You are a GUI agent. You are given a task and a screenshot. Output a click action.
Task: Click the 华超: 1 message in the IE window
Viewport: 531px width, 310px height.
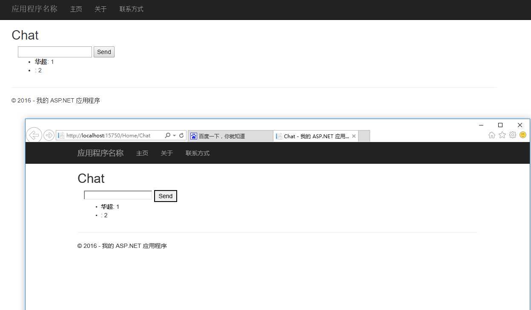pos(110,207)
